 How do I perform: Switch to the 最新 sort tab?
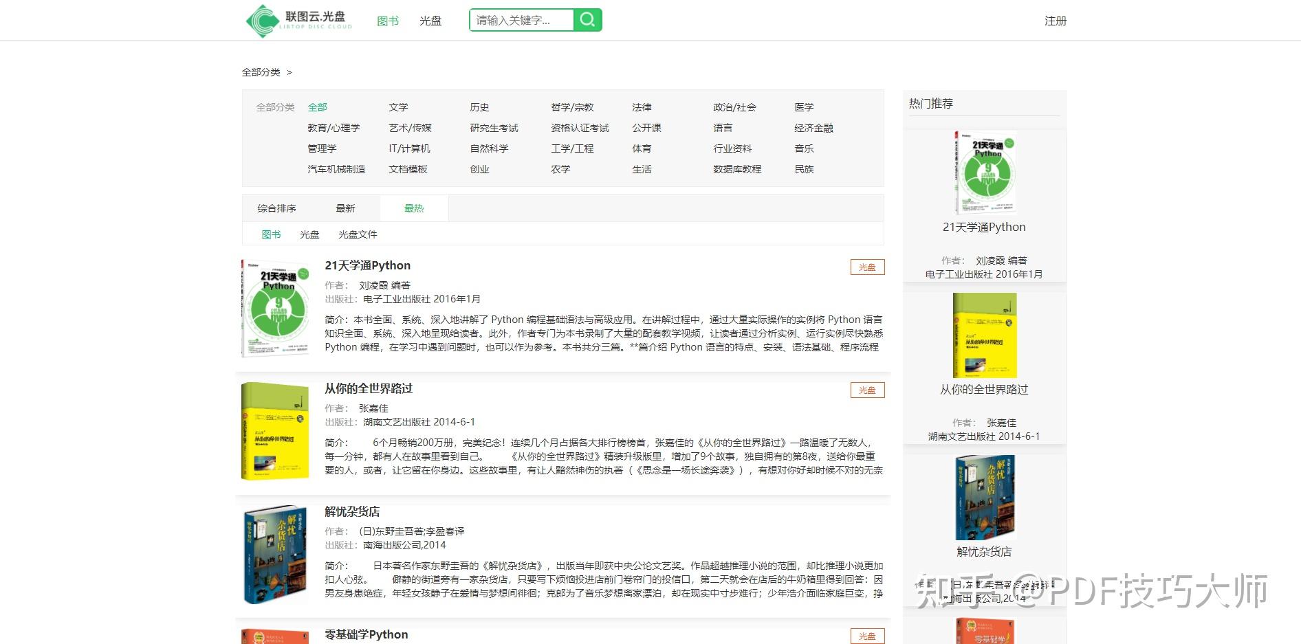[345, 208]
